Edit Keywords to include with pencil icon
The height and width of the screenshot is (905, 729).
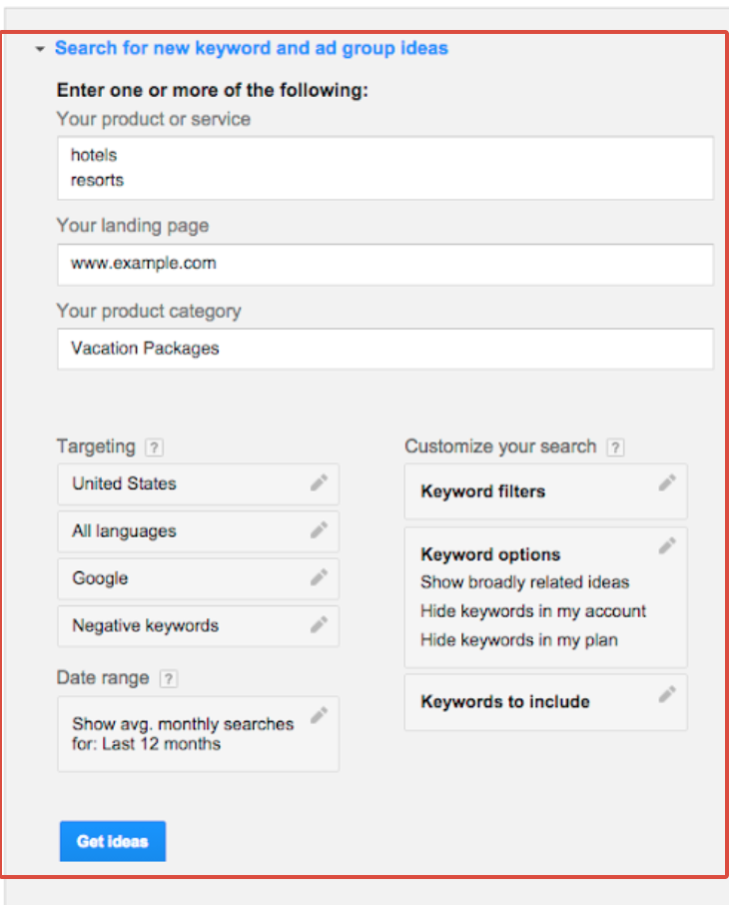(x=667, y=693)
